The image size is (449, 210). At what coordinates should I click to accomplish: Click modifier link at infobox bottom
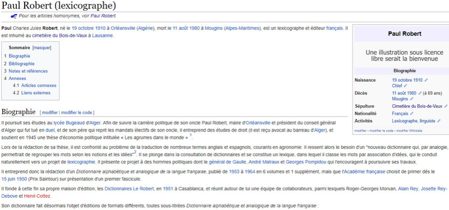click(360, 130)
